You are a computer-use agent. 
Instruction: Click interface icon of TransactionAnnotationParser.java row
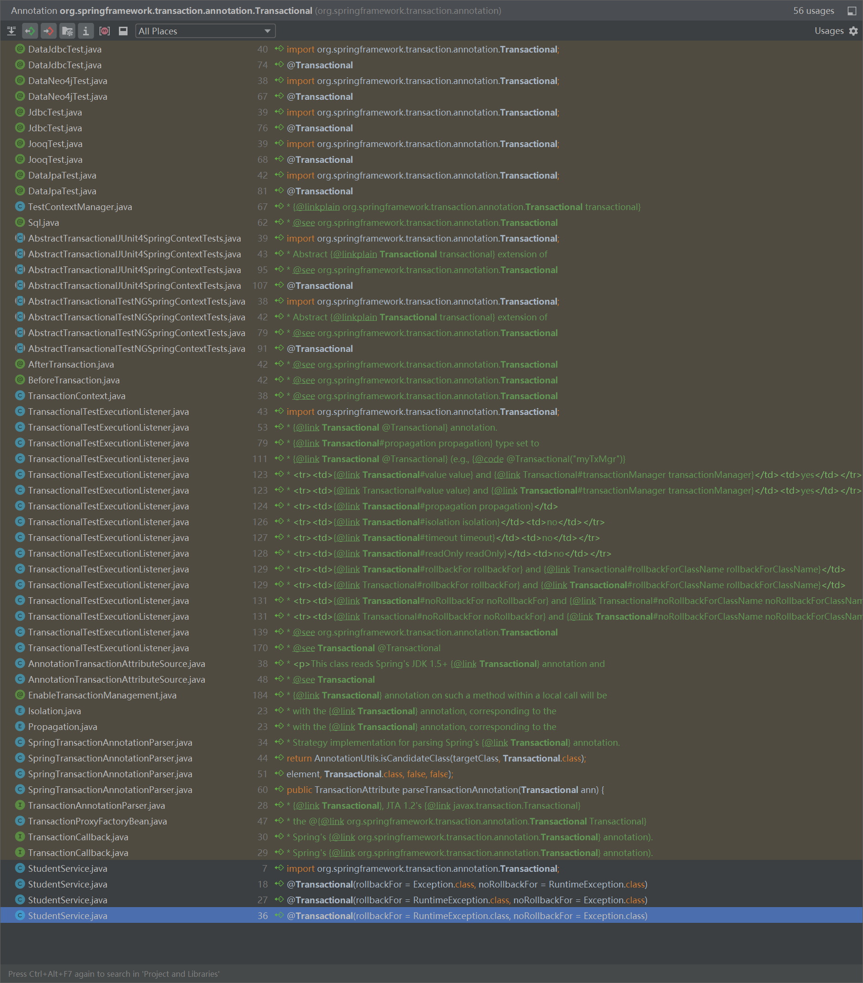(20, 805)
